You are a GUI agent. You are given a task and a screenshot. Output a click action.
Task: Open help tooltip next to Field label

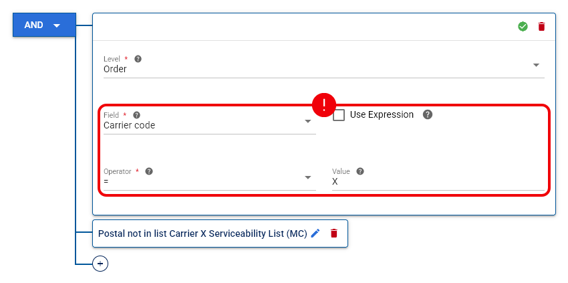[x=136, y=115]
